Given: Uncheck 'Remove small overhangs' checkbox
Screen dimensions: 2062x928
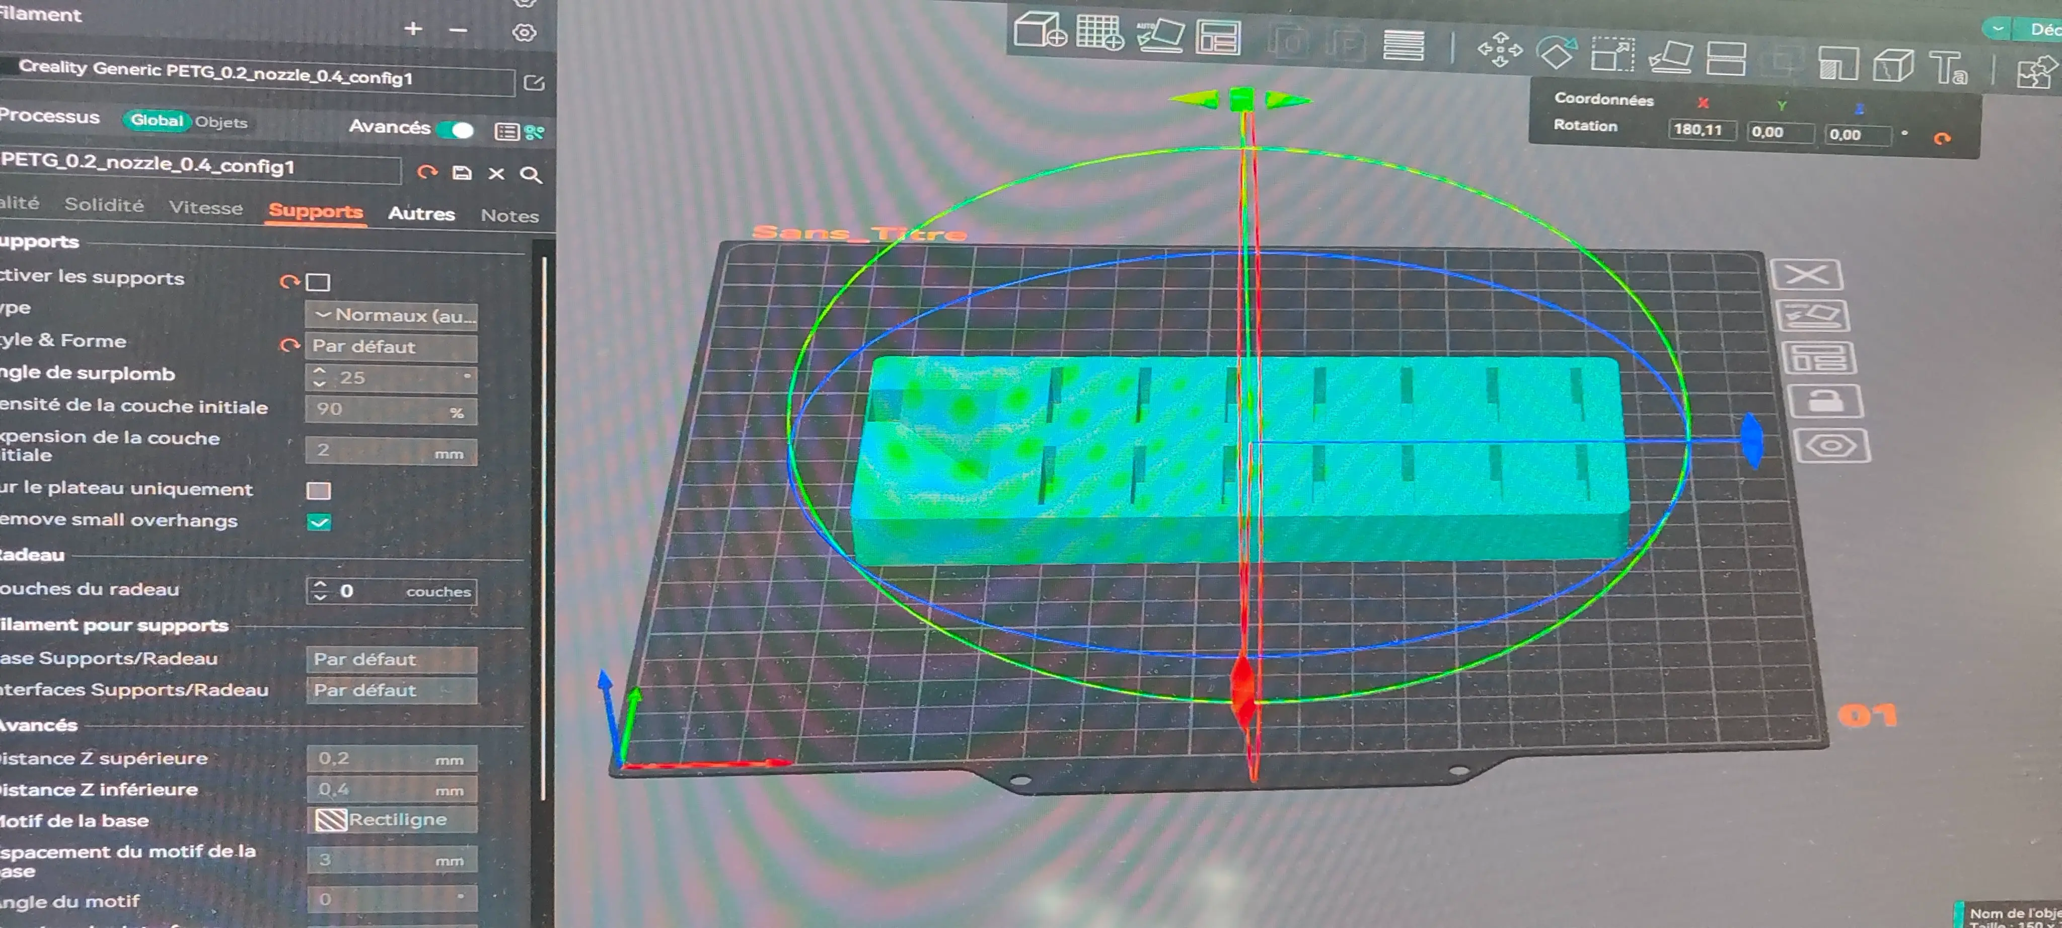Looking at the screenshot, I should (x=319, y=522).
